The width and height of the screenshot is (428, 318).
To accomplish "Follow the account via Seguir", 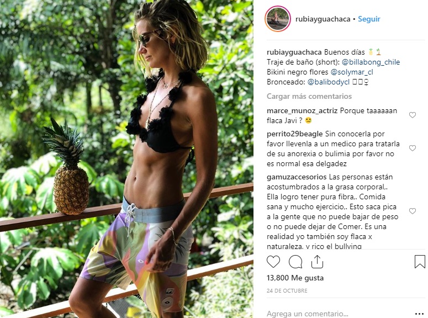I will click(x=369, y=19).
